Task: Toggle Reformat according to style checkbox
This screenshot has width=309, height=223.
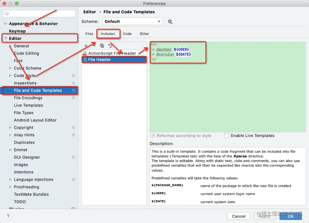Action: point(153,136)
